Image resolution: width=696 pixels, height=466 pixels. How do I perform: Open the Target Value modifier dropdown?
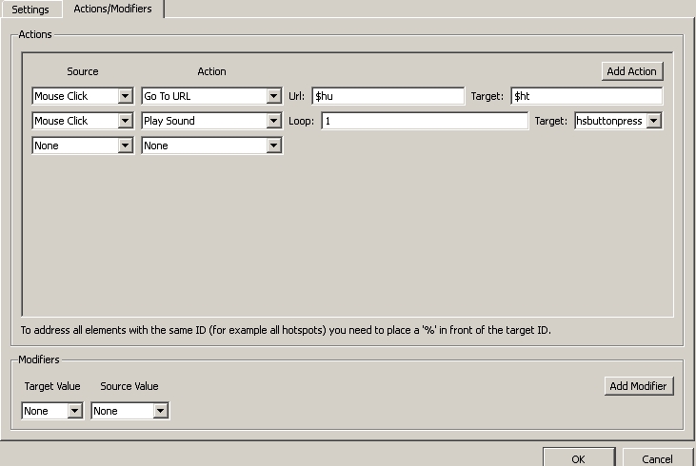(x=52, y=411)
